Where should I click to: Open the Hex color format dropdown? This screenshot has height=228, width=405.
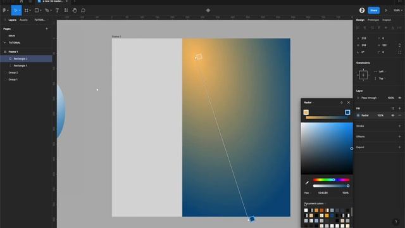click(308, 193)
